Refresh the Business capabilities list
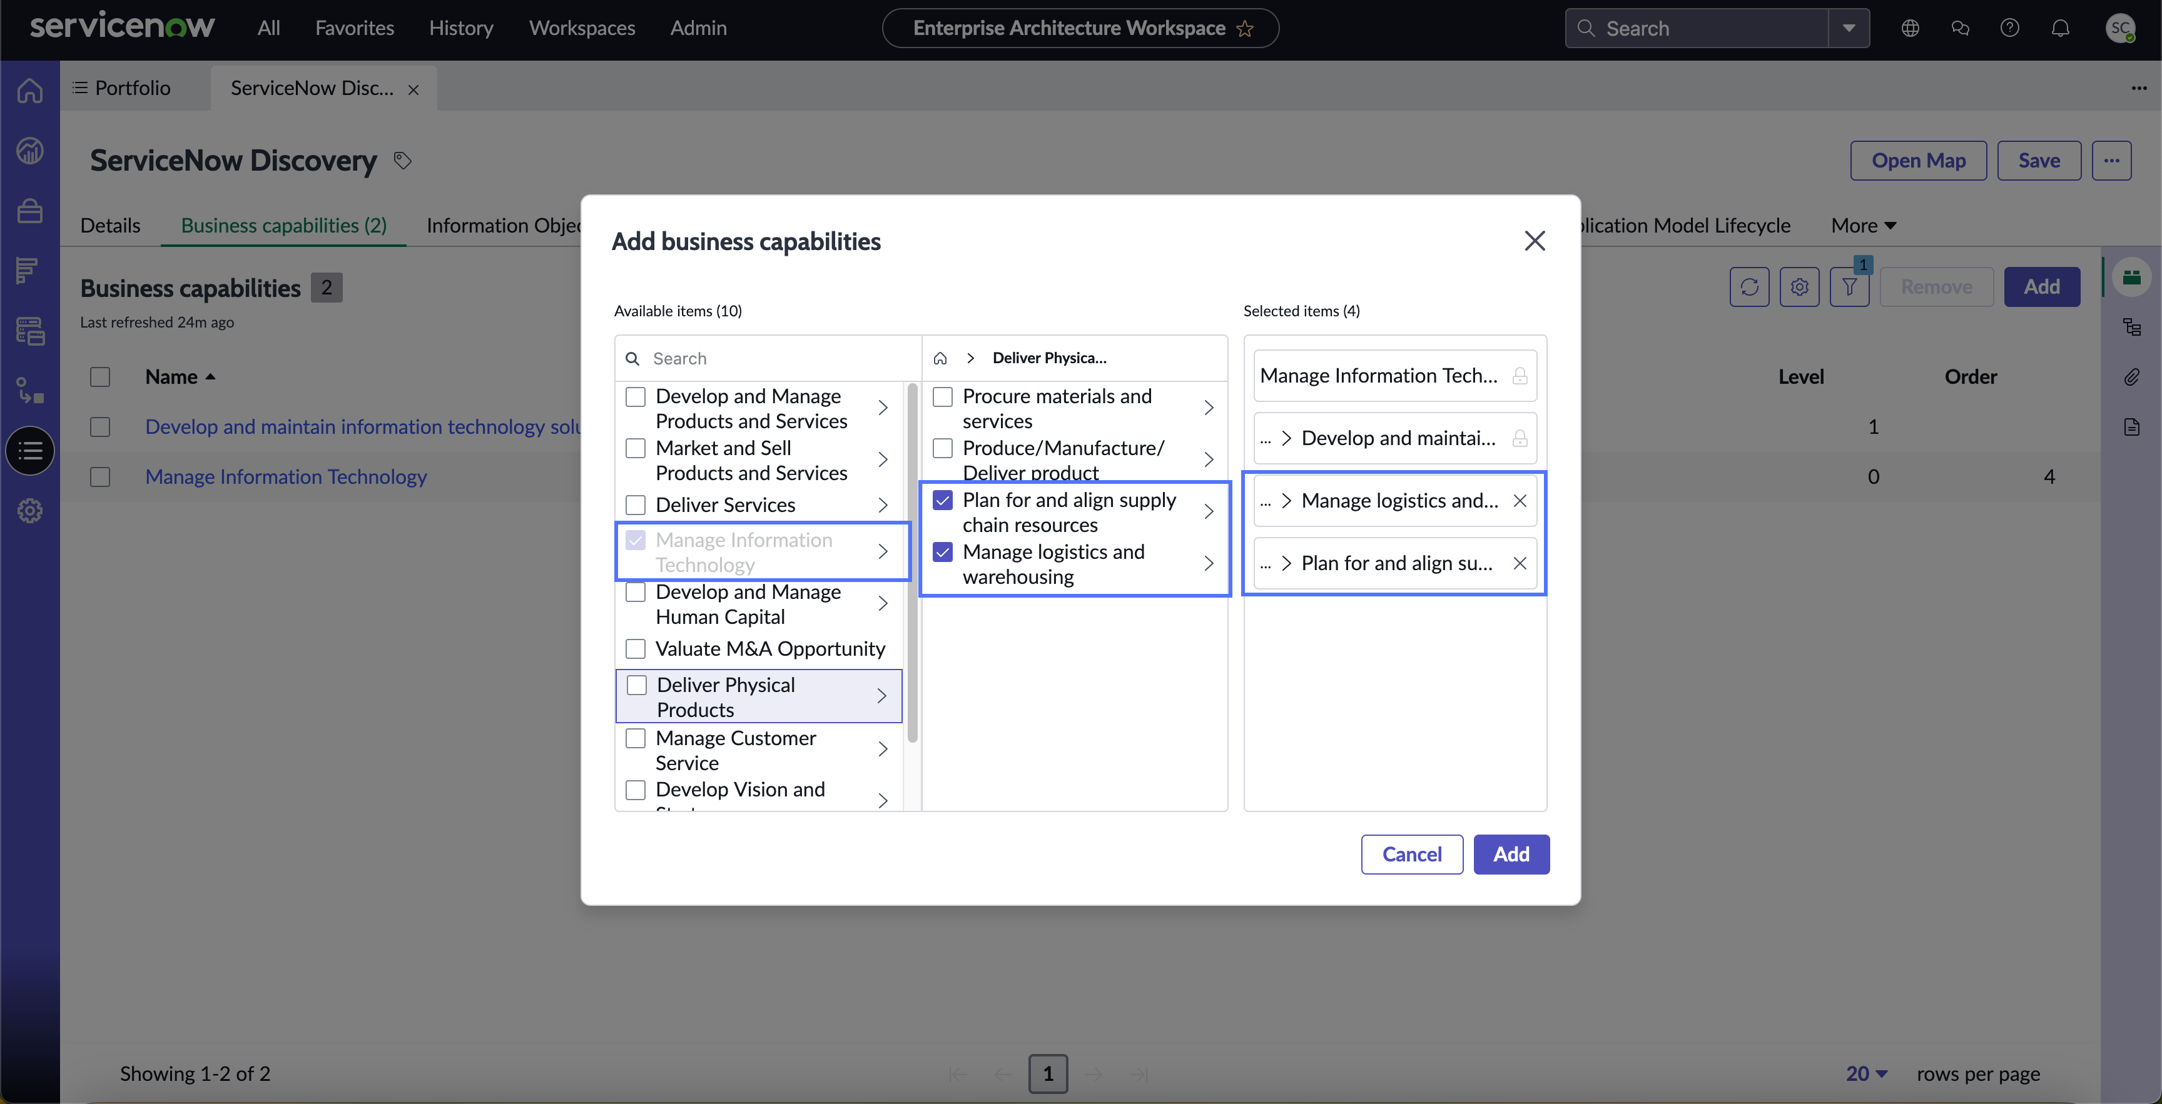The height and width of the screenshot is (1104, 2162). (x=1749, y=287)
